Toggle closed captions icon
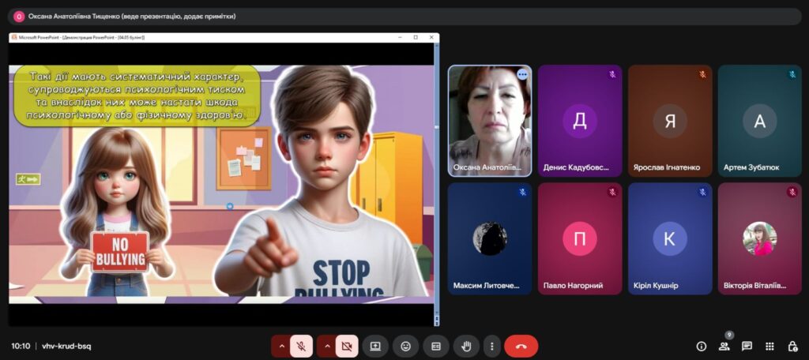Image resolution: width=809 pixels, height=360 pixels. pyautogui.click(x=436, y=346)
